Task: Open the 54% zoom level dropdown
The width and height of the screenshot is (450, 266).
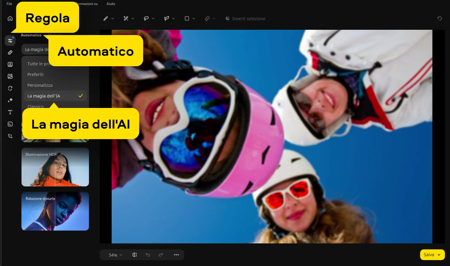Action: 115,255
